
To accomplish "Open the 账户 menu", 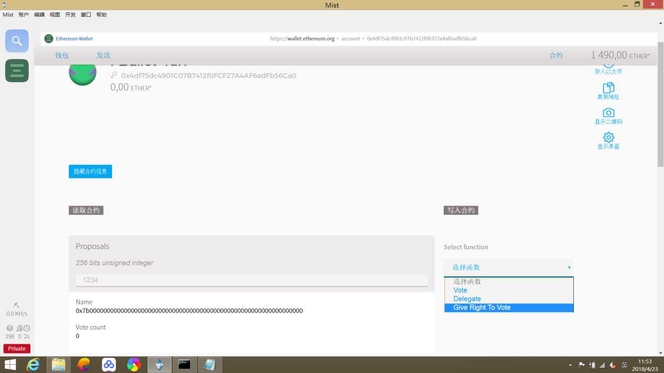I will (x=24, y=15).
